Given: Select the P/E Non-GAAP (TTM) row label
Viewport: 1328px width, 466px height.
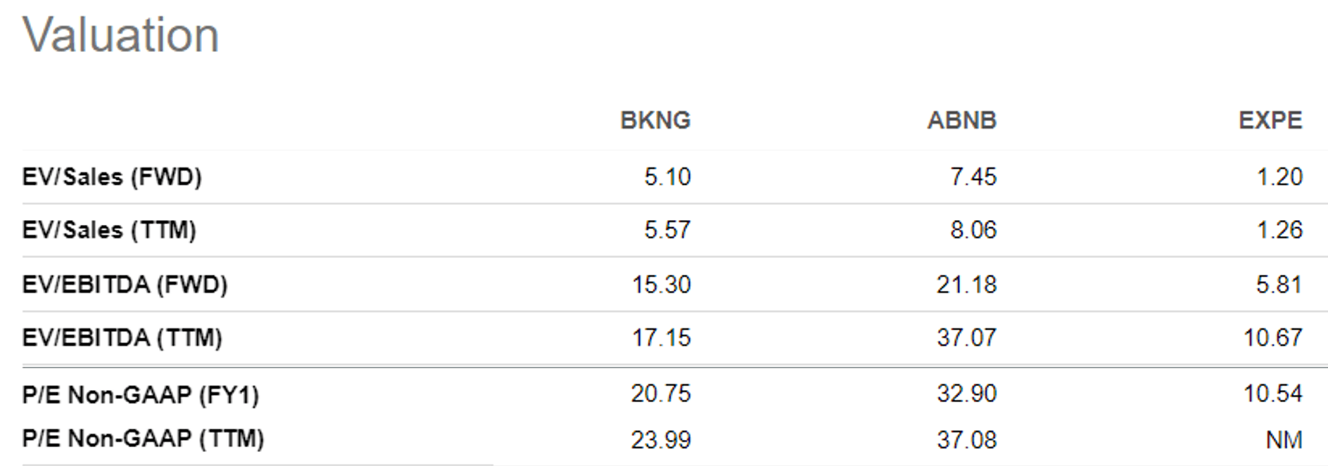Looking at the screenshot, I should tap(143, 439).
